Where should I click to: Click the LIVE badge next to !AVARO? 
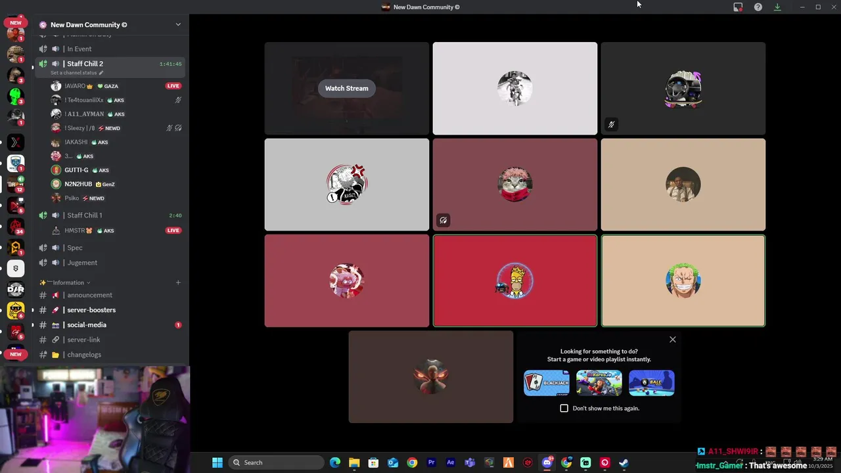[x=173, y=86]
